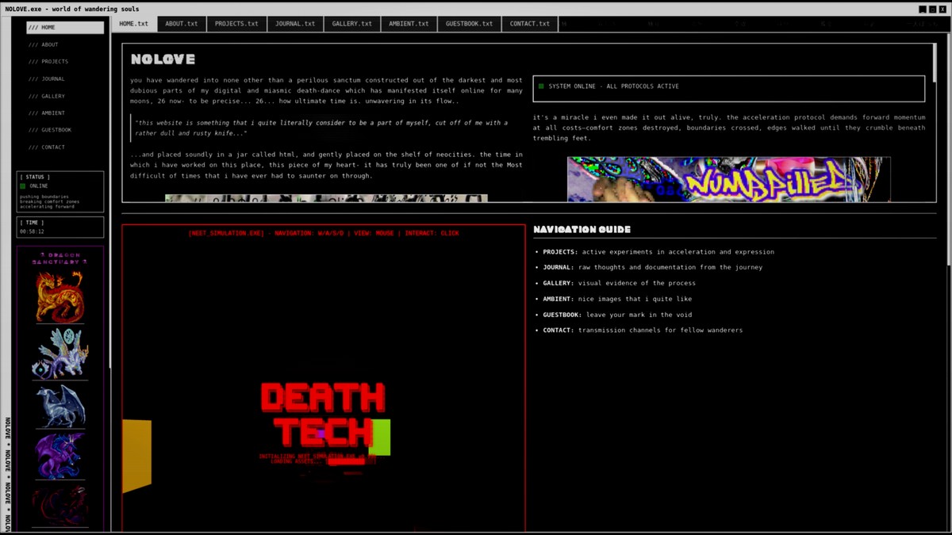Minimize the NOLOVE.exe window

pyautogui.click(x=923, y=10)
